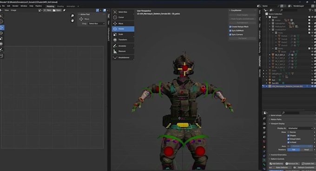Open the Bone properties tab icon
This screenshot has width=316, height=171.
264,164
